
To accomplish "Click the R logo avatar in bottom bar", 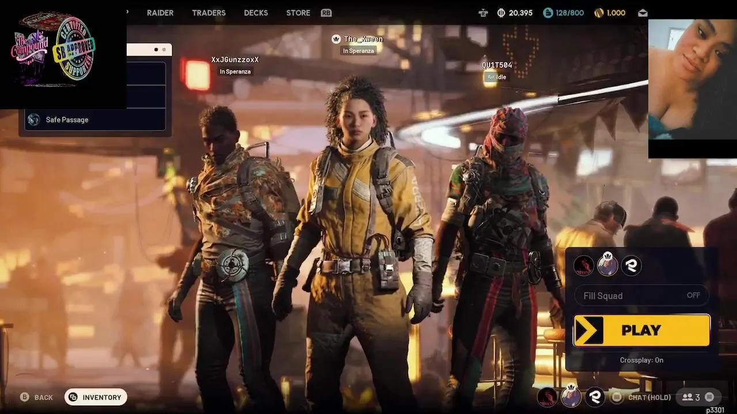I will pyautogui.click(x=595, y=397).
